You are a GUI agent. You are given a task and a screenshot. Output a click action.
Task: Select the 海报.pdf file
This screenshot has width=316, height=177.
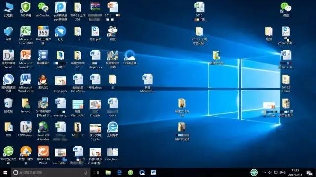pyautogui.click(x=95, y=33)
